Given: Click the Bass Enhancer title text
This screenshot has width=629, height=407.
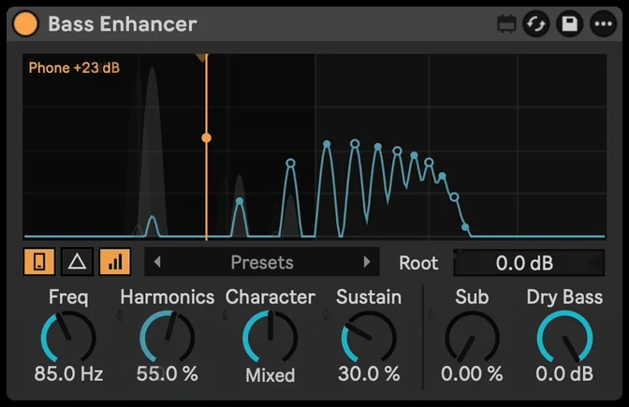Looking at the screenshot, I should pos(123,23).
